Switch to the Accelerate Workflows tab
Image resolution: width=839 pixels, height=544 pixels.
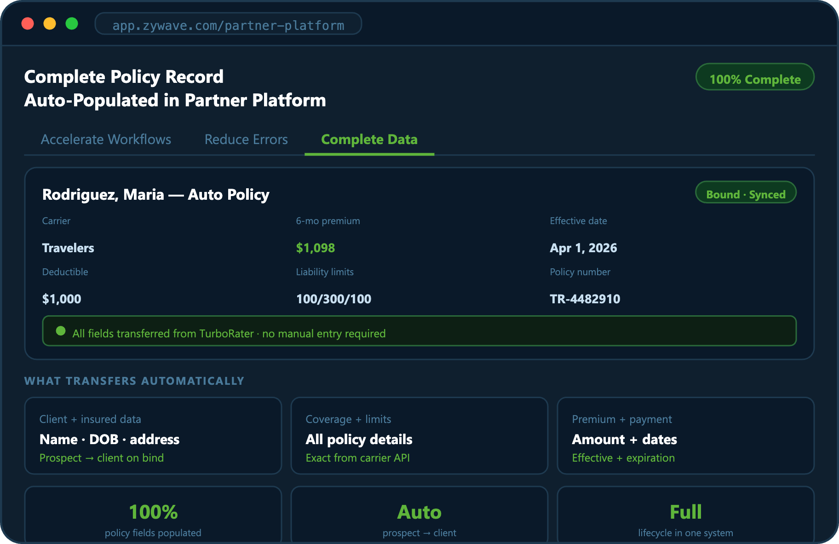pyautogui.click(x=106, y=139)
